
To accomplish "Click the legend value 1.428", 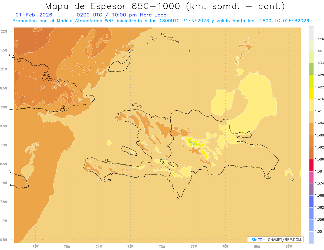I will click(319, 75).
